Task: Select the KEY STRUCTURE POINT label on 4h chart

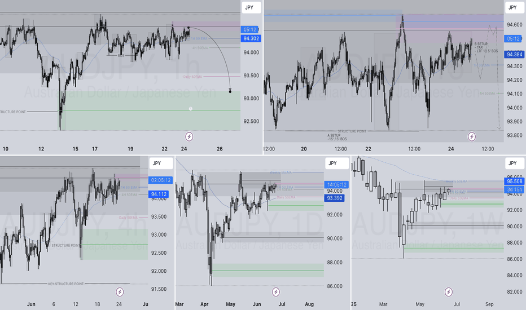Action: coord(65,284)
